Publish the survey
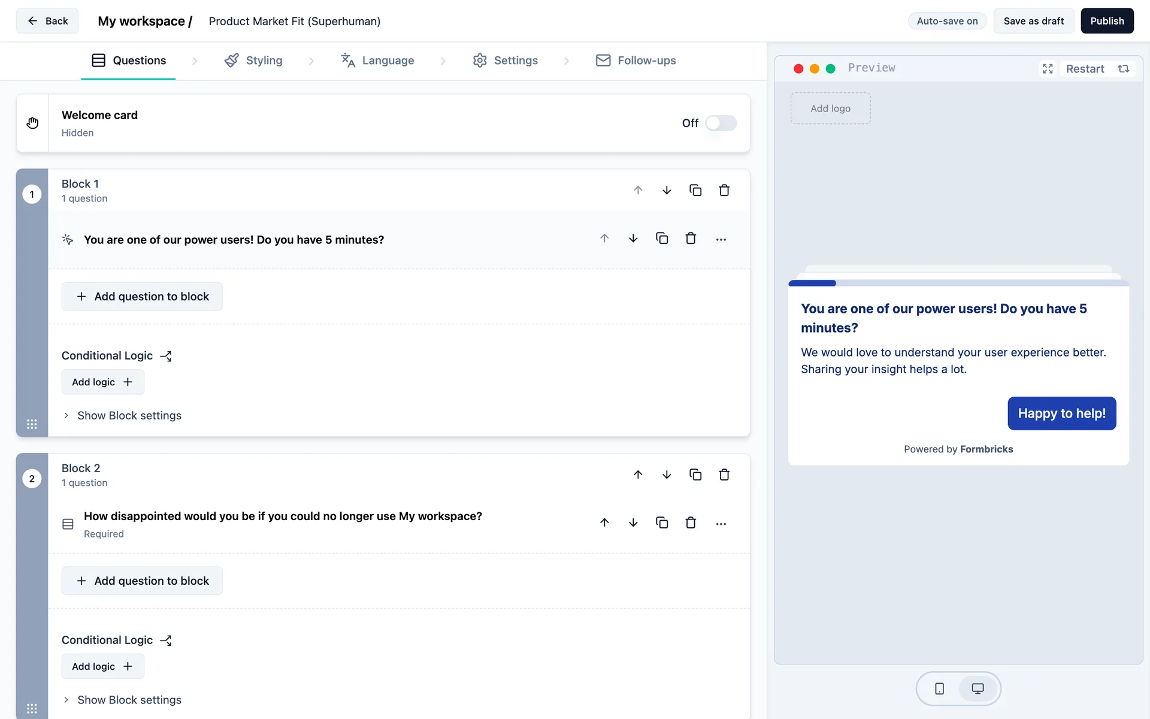The width and height of the screenshot is (1150, 719). coord(1107,21)
